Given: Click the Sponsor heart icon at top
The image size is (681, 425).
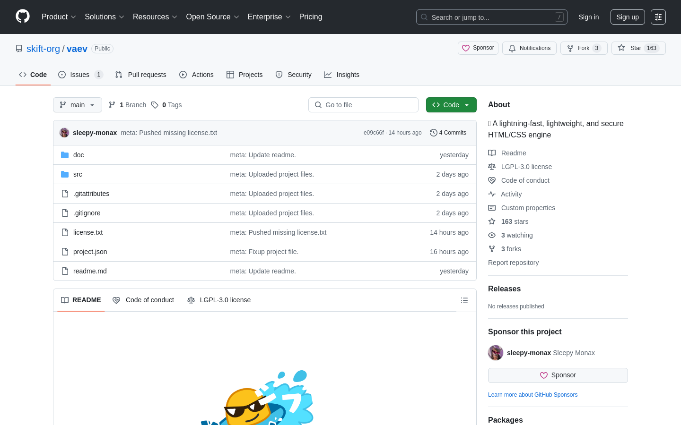Looking at the screenshot, I should point(466,48).
